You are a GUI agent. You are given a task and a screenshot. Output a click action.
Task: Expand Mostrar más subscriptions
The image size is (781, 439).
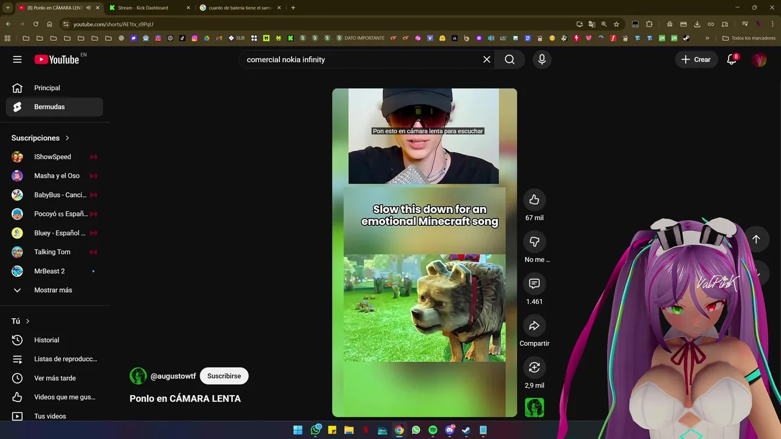(x=55, y=290)
